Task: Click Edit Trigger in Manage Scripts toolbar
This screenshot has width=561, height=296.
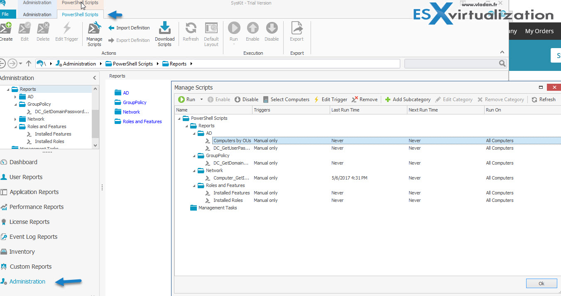Action: point(330,99)
